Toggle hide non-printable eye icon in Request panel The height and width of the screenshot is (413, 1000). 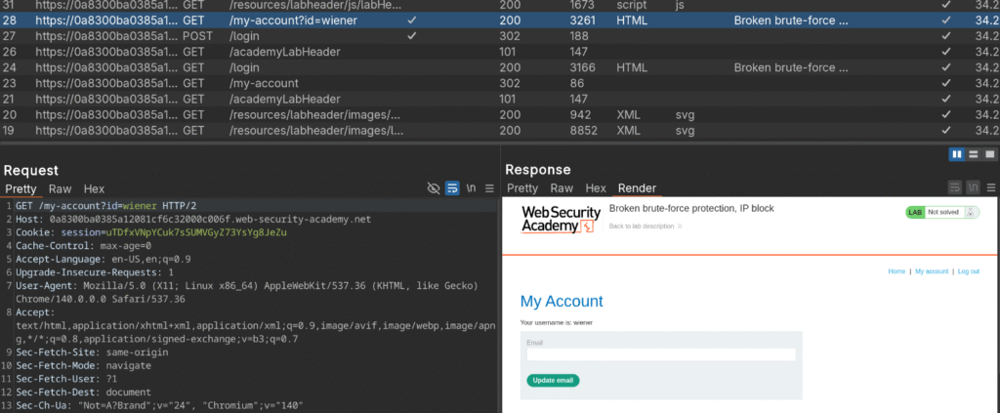coord(435,188)
